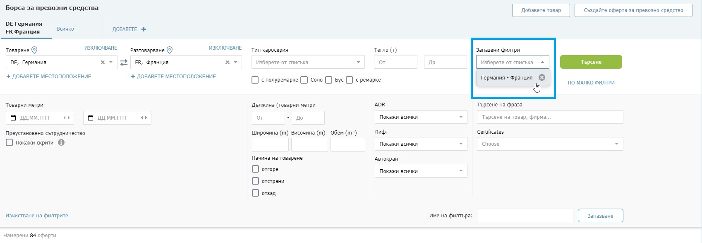
Task: Click plus icon on ДОБАВЕТЕ tab
Action: pos(144,29)
